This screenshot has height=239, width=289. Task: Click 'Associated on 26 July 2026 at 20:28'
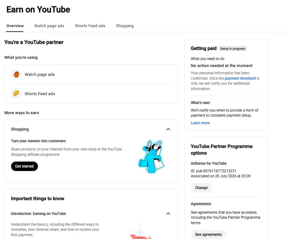coord(220,176)
